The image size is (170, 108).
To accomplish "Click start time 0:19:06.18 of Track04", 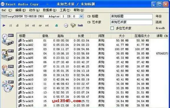I will coord(61,53).
